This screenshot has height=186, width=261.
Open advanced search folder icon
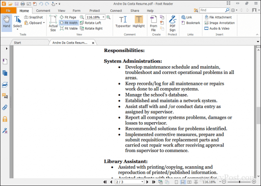[x=196, y=11]
